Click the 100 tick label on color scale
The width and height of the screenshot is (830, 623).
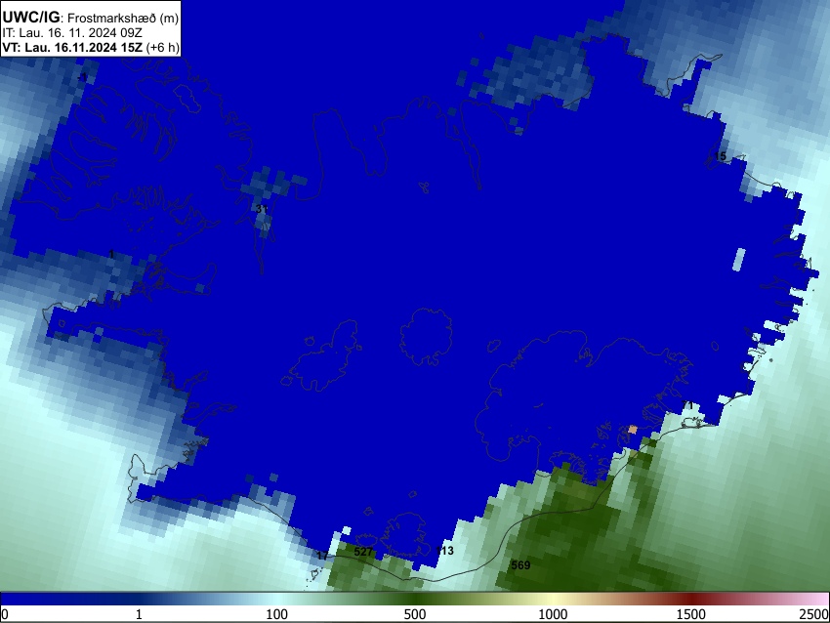point(276,614)
